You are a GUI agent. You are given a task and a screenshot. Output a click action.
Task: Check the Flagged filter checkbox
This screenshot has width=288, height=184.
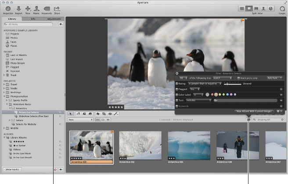(x=177, y=89)
